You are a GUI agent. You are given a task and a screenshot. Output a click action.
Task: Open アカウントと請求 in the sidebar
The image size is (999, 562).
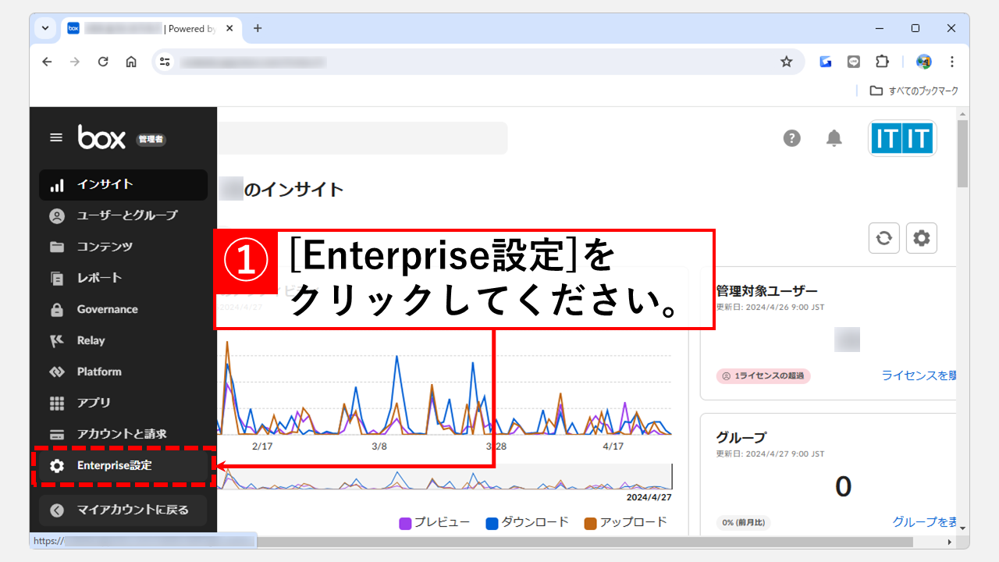123,434
